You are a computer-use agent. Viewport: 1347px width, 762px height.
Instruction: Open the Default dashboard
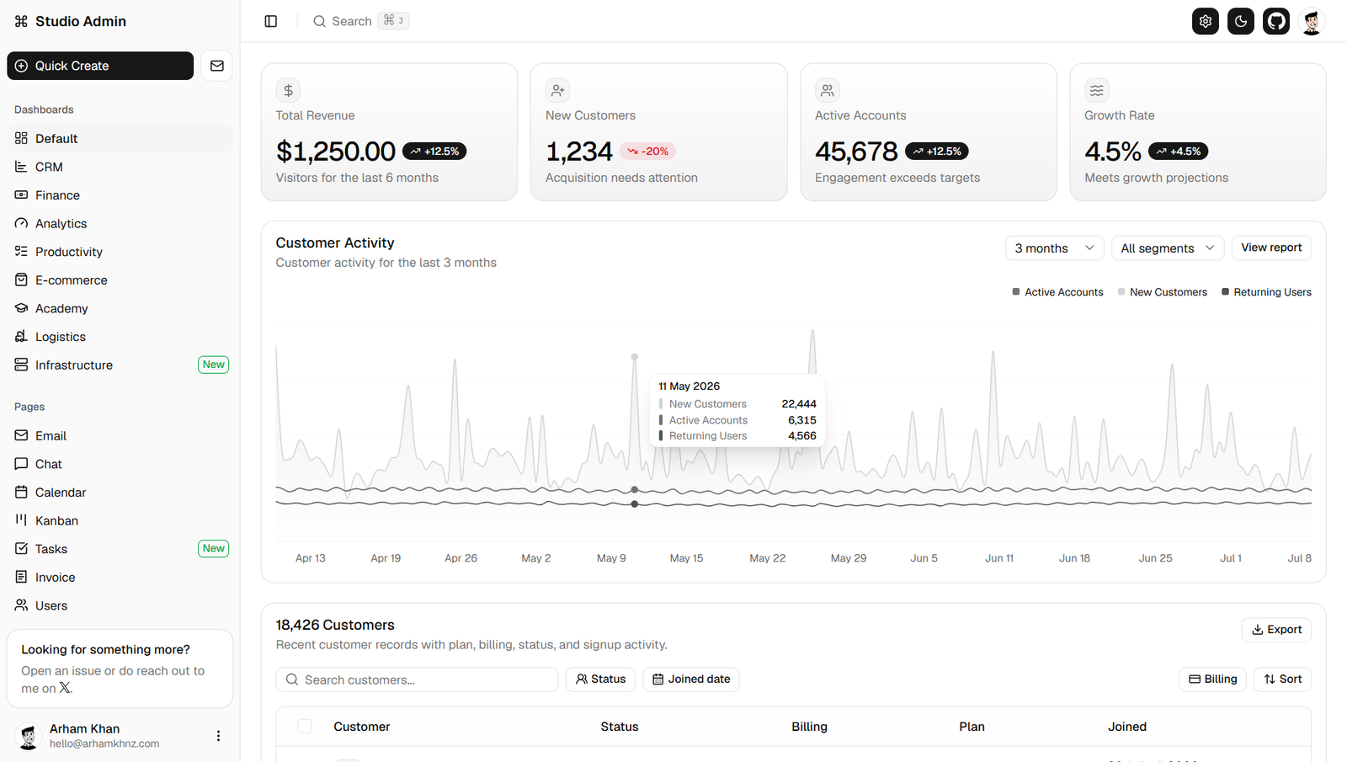pyautogui.click(x=120, y=138)
